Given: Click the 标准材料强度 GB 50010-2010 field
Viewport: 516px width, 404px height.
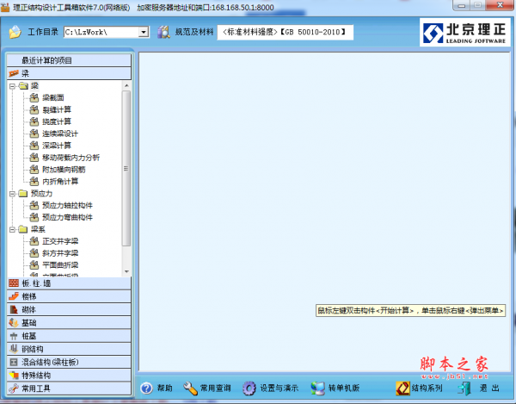Looking at the screenshot, I should 284,33.
